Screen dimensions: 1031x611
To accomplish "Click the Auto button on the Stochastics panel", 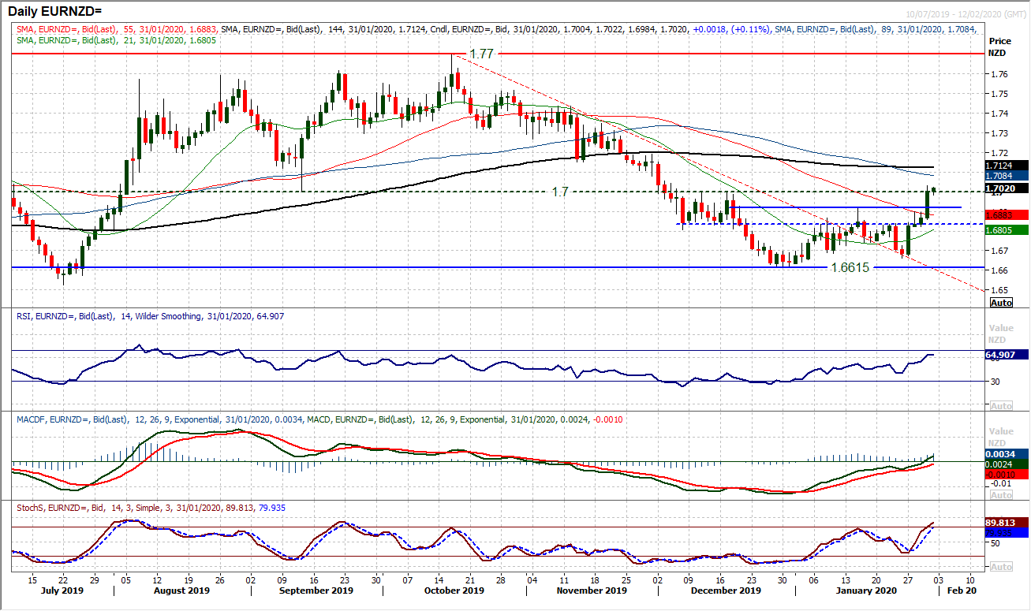I will click(1001, 566).
